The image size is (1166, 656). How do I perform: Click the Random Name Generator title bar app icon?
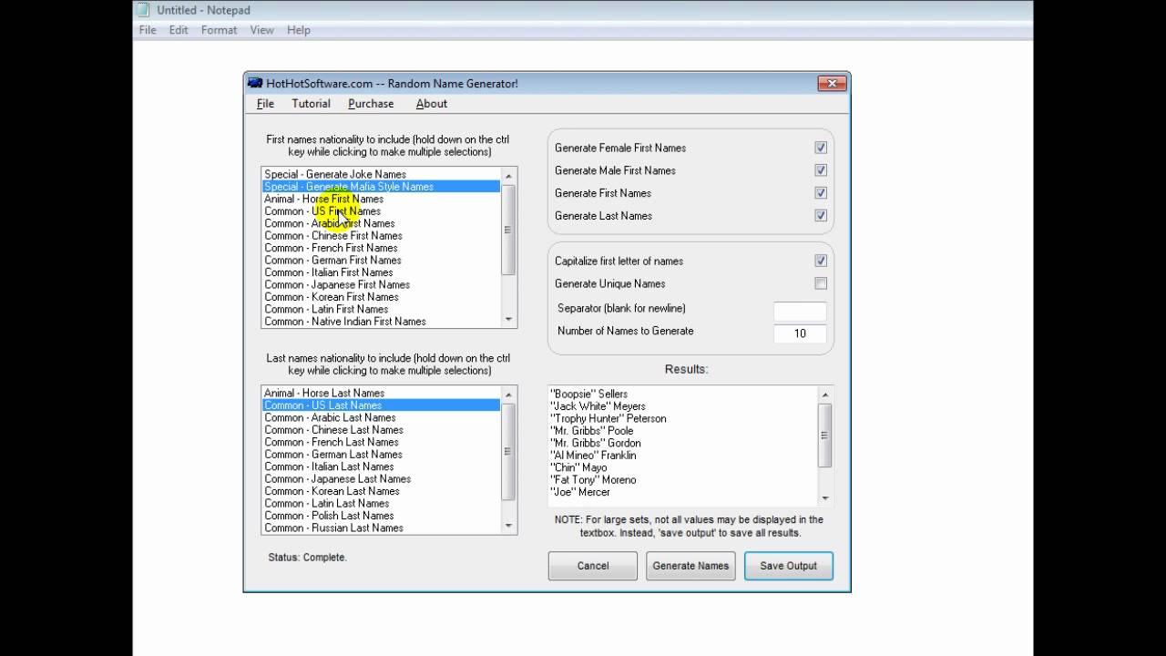(255, 83)
